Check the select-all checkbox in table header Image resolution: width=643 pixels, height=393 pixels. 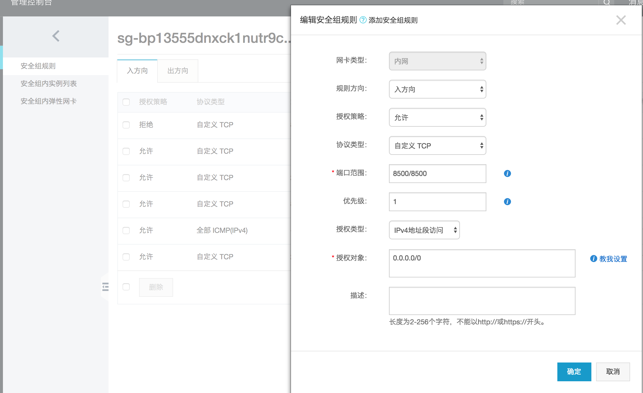pyautogui.click(x=126, y=102)
